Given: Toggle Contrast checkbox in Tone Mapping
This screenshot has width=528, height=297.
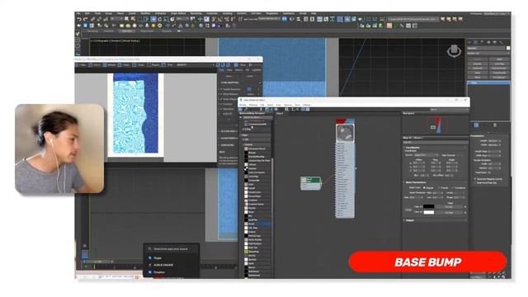Looking at the screenshot, I should (221, 104).
